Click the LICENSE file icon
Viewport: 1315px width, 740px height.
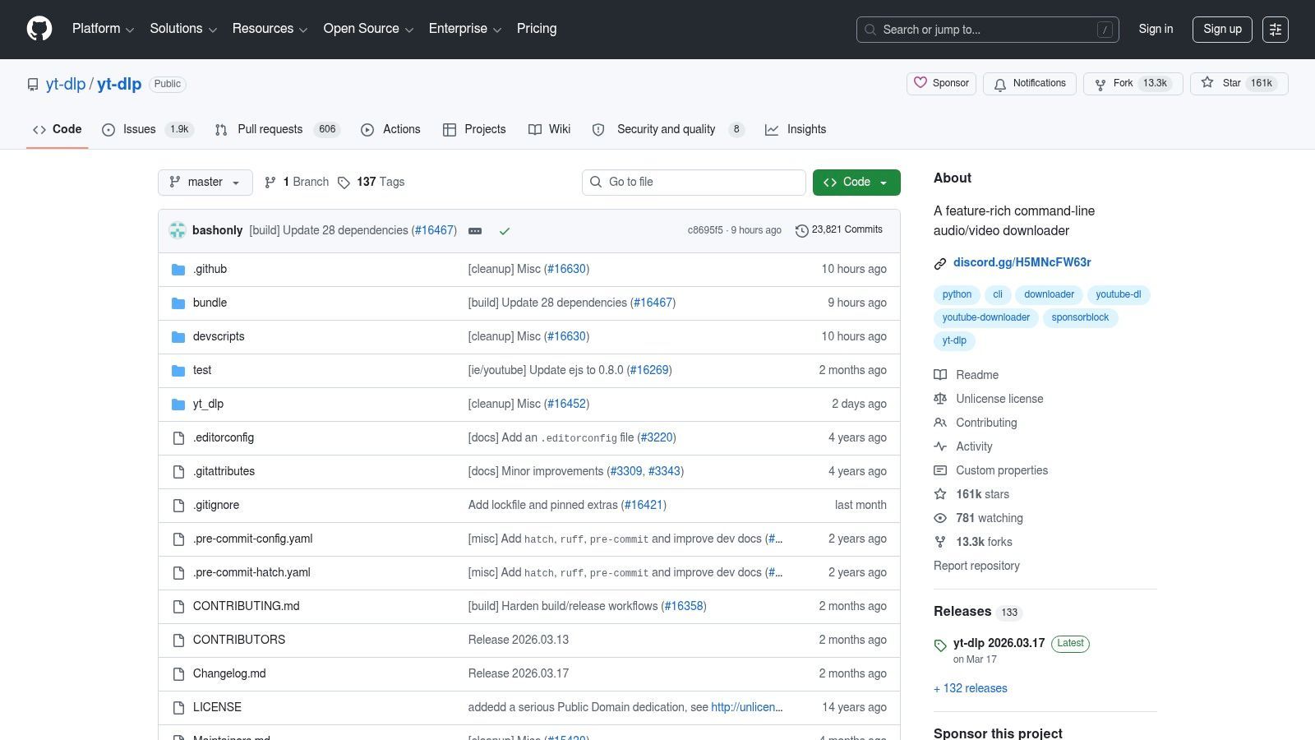[x=178, y=708]
